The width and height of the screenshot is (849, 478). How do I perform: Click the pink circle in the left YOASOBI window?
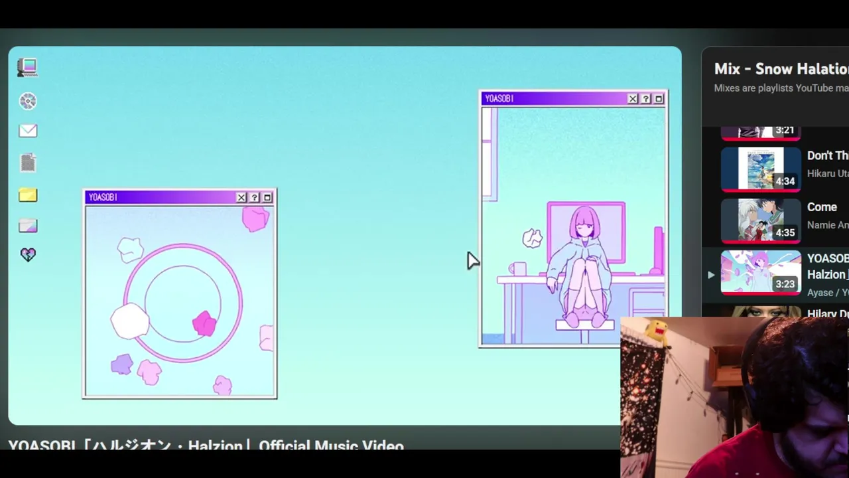(x=183, y=303)
